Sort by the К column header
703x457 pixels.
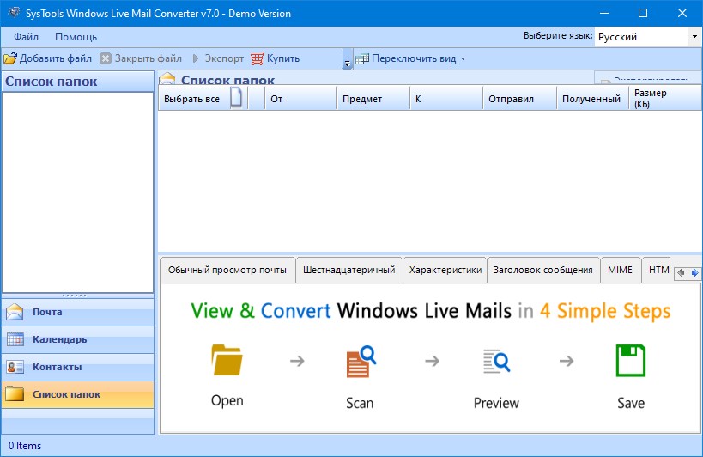coord(446,99)
